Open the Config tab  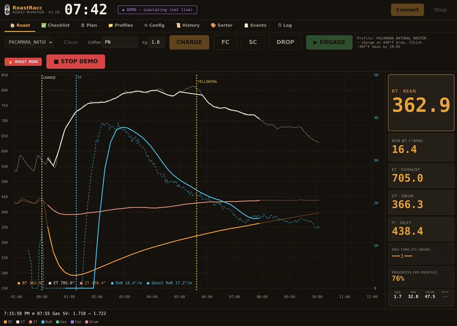click(154, 25)
